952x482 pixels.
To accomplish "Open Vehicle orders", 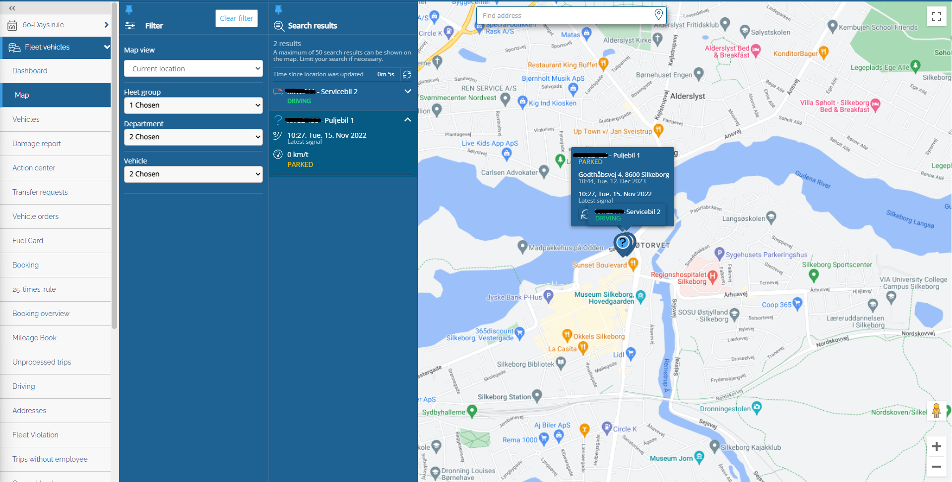I will (x=56, y=216).
